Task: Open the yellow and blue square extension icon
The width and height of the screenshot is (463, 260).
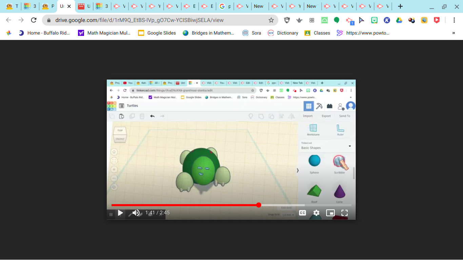Action: pyautogui.click(x=424, y=20)
